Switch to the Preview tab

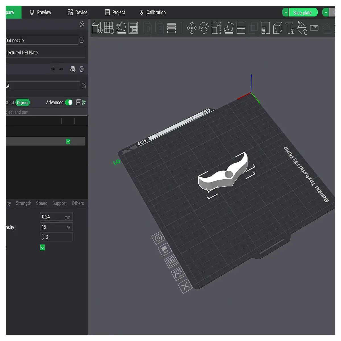40,13
